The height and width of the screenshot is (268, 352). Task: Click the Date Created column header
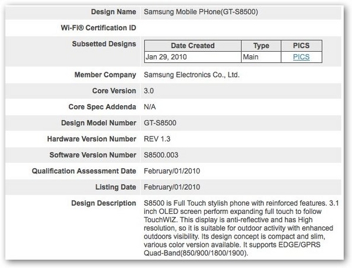click(192, 46)
